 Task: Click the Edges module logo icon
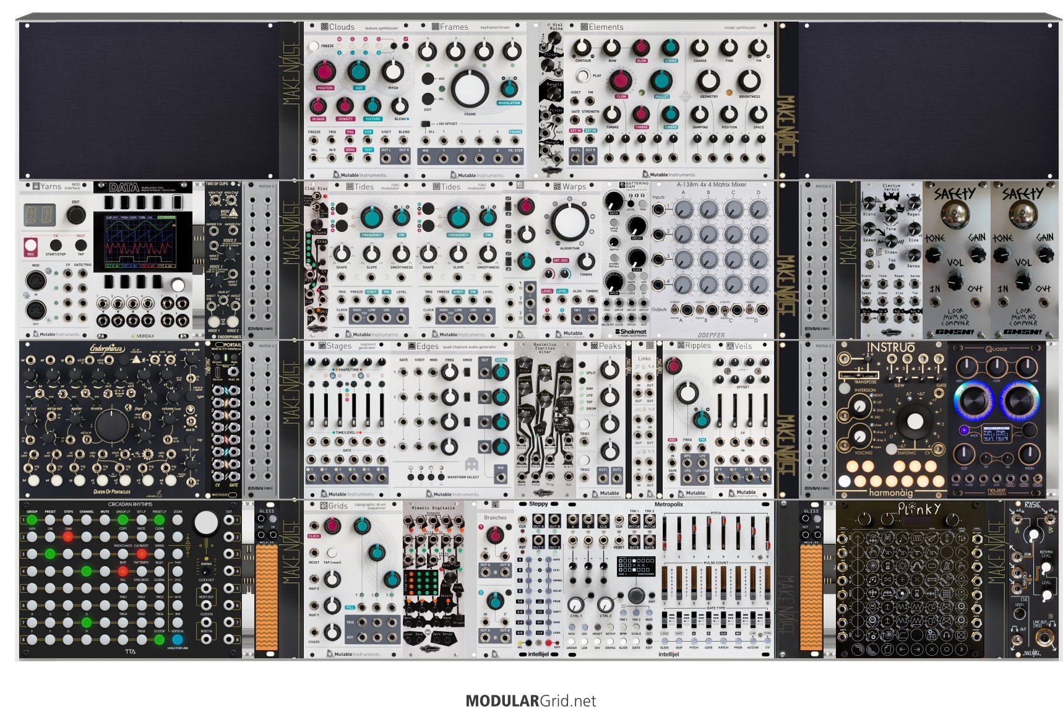pyautogui.click(x=411, y=346)
